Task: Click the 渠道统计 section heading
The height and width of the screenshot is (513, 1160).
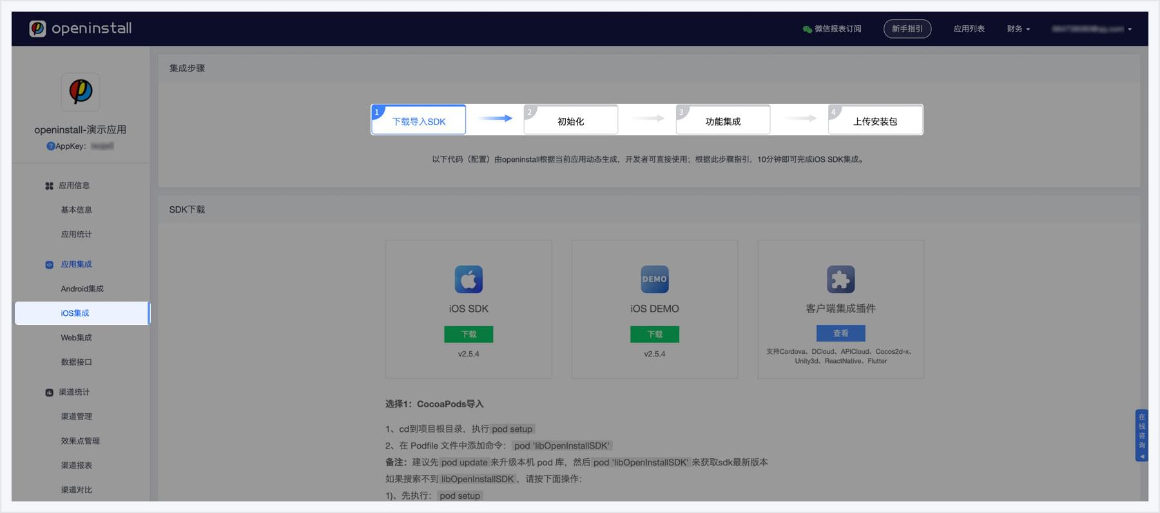Action: pyautogui.click(x=74, y=392)
